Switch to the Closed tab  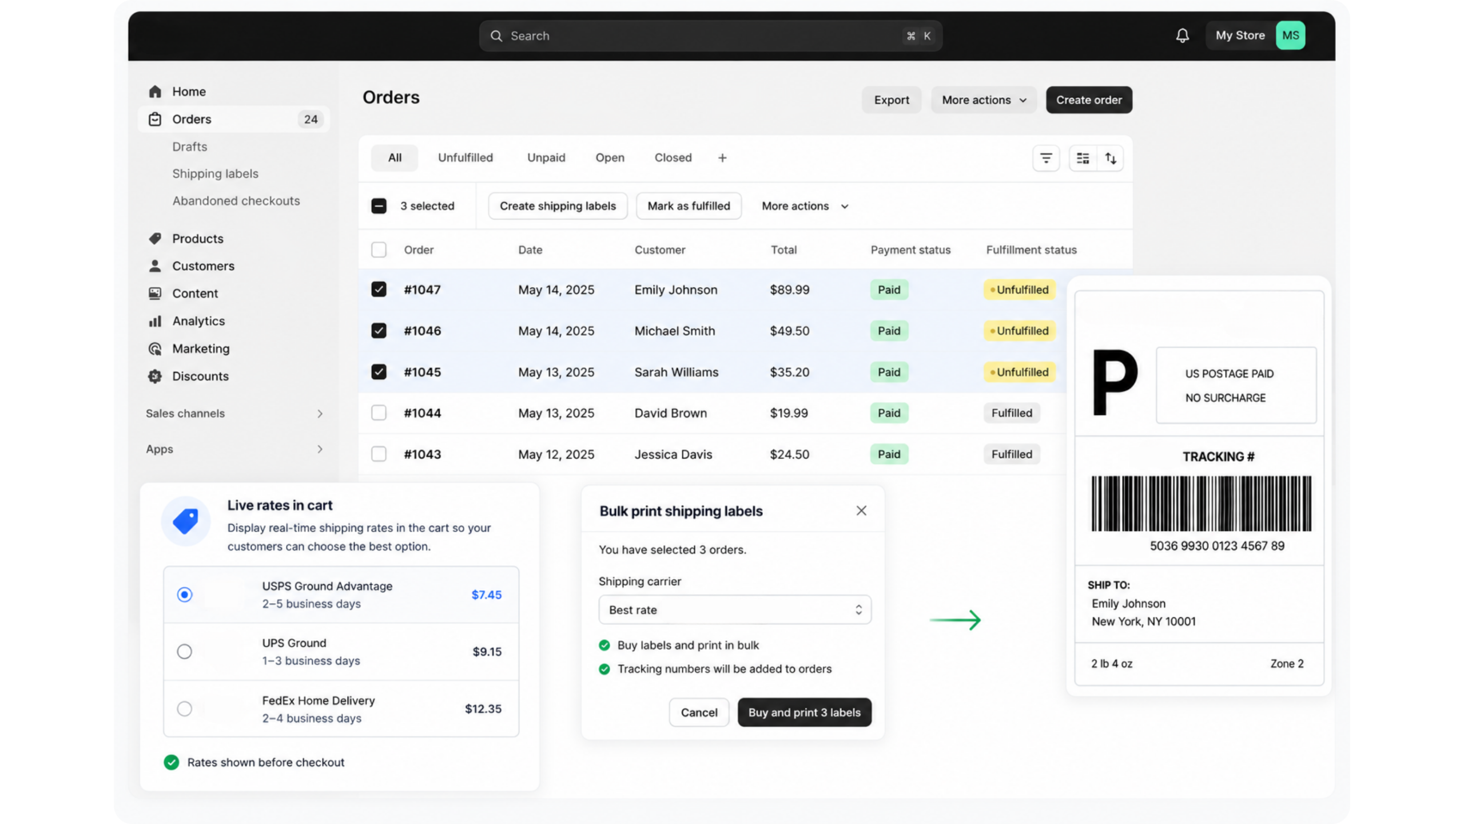tap(673, 158)
